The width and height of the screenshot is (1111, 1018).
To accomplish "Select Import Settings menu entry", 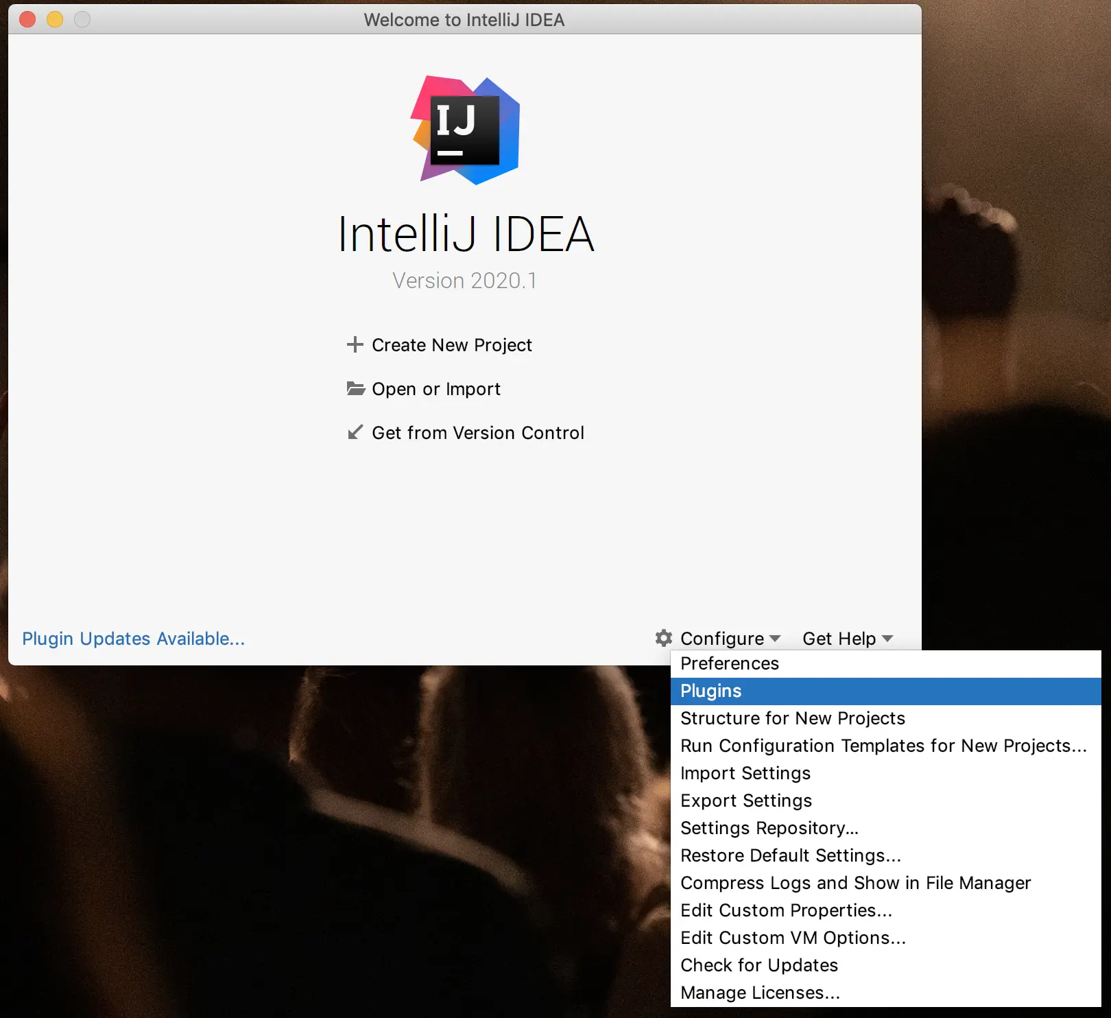I will coord(885,773).
